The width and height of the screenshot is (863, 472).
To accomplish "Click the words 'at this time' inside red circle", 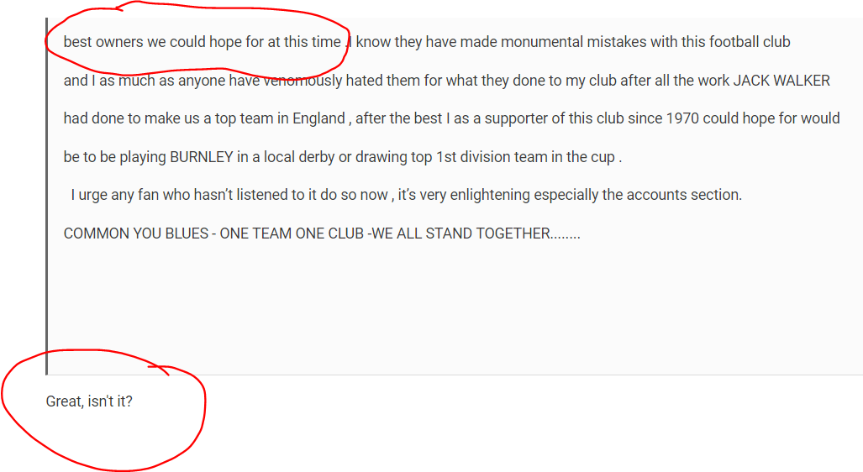I will point(304,42).
